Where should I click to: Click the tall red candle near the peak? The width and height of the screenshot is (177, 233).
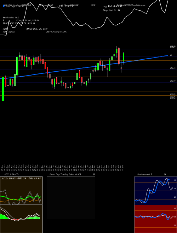(x=119, y=56)
